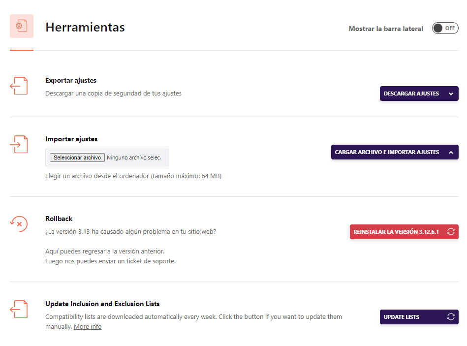Click the Rollback section heading
467x346 pixels.
59,219
